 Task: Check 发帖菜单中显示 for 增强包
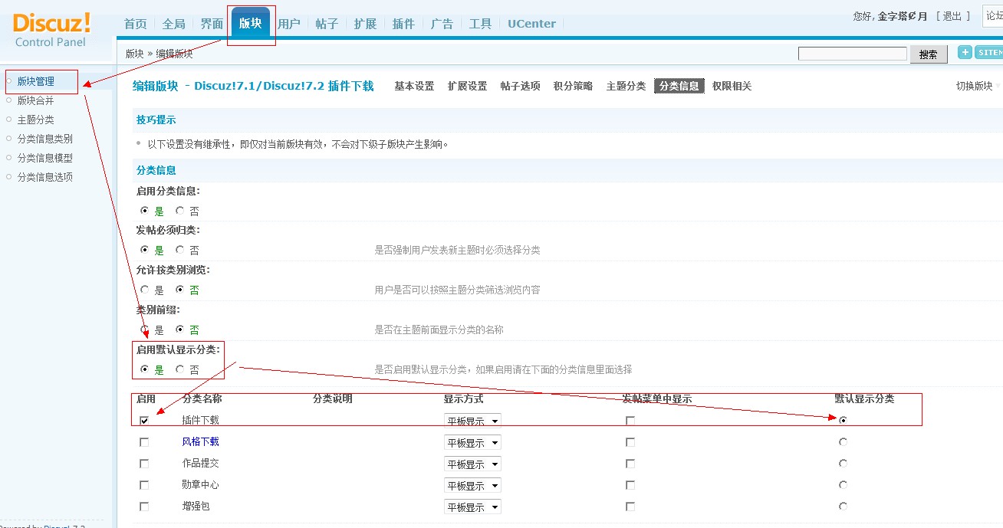click(x=630, y=507)
